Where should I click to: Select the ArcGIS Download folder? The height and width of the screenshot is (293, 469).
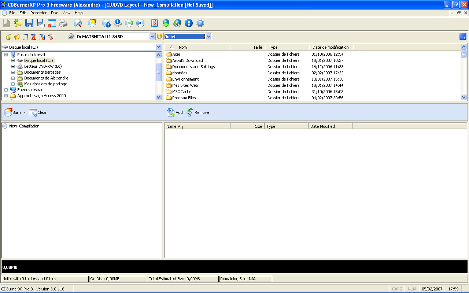coord(187,60)
